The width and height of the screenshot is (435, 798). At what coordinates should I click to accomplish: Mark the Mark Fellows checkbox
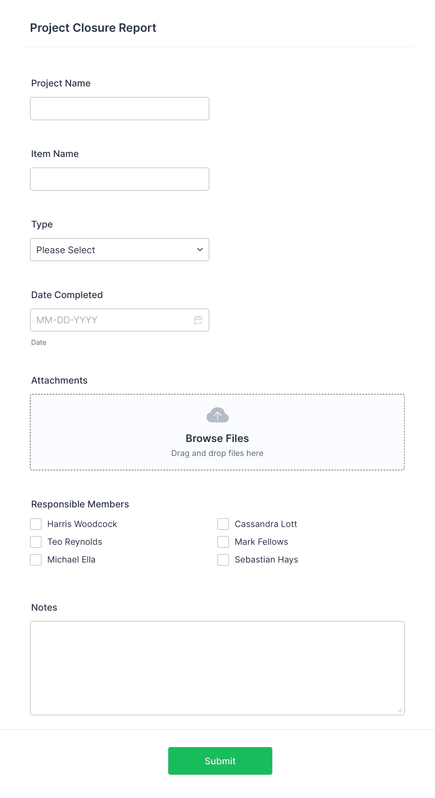[x=223, y=541]
